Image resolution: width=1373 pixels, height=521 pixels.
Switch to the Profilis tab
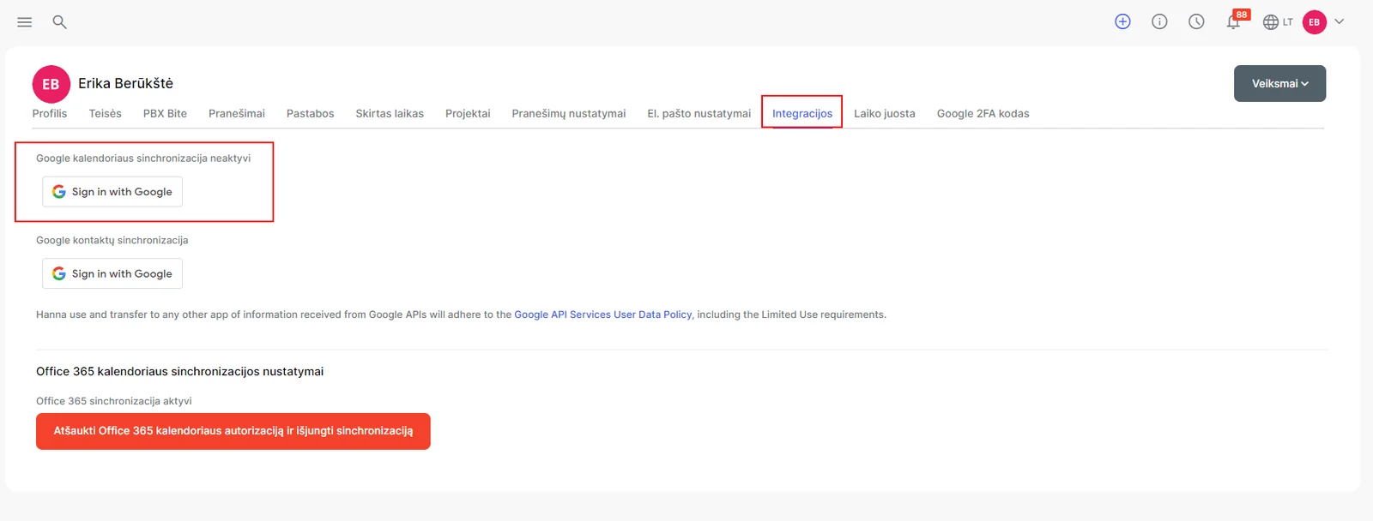pos(50,113)
